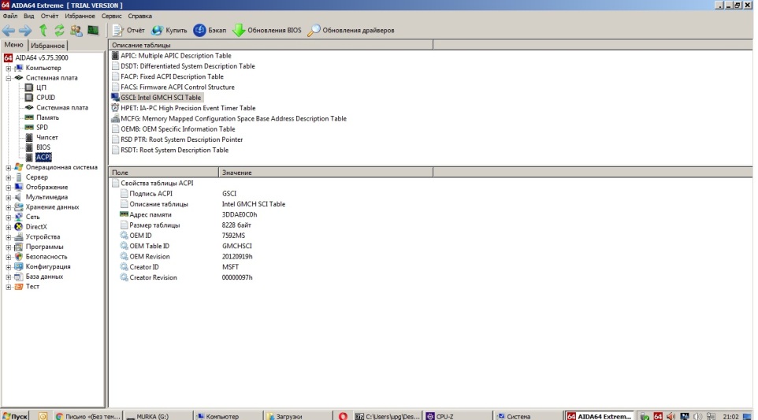Click the Поле column header
Viewport: 758px width, 420px height.
164,173
